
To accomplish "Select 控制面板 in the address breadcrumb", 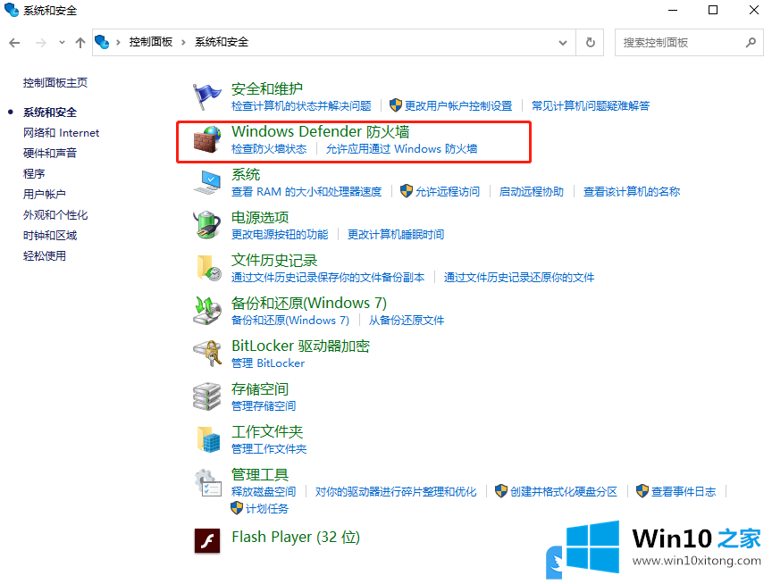I will tap(151, 42).
